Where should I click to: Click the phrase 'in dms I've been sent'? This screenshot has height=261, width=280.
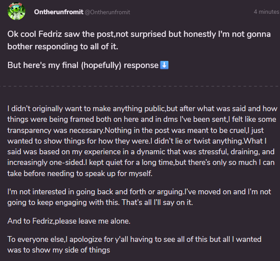[191, 119]
